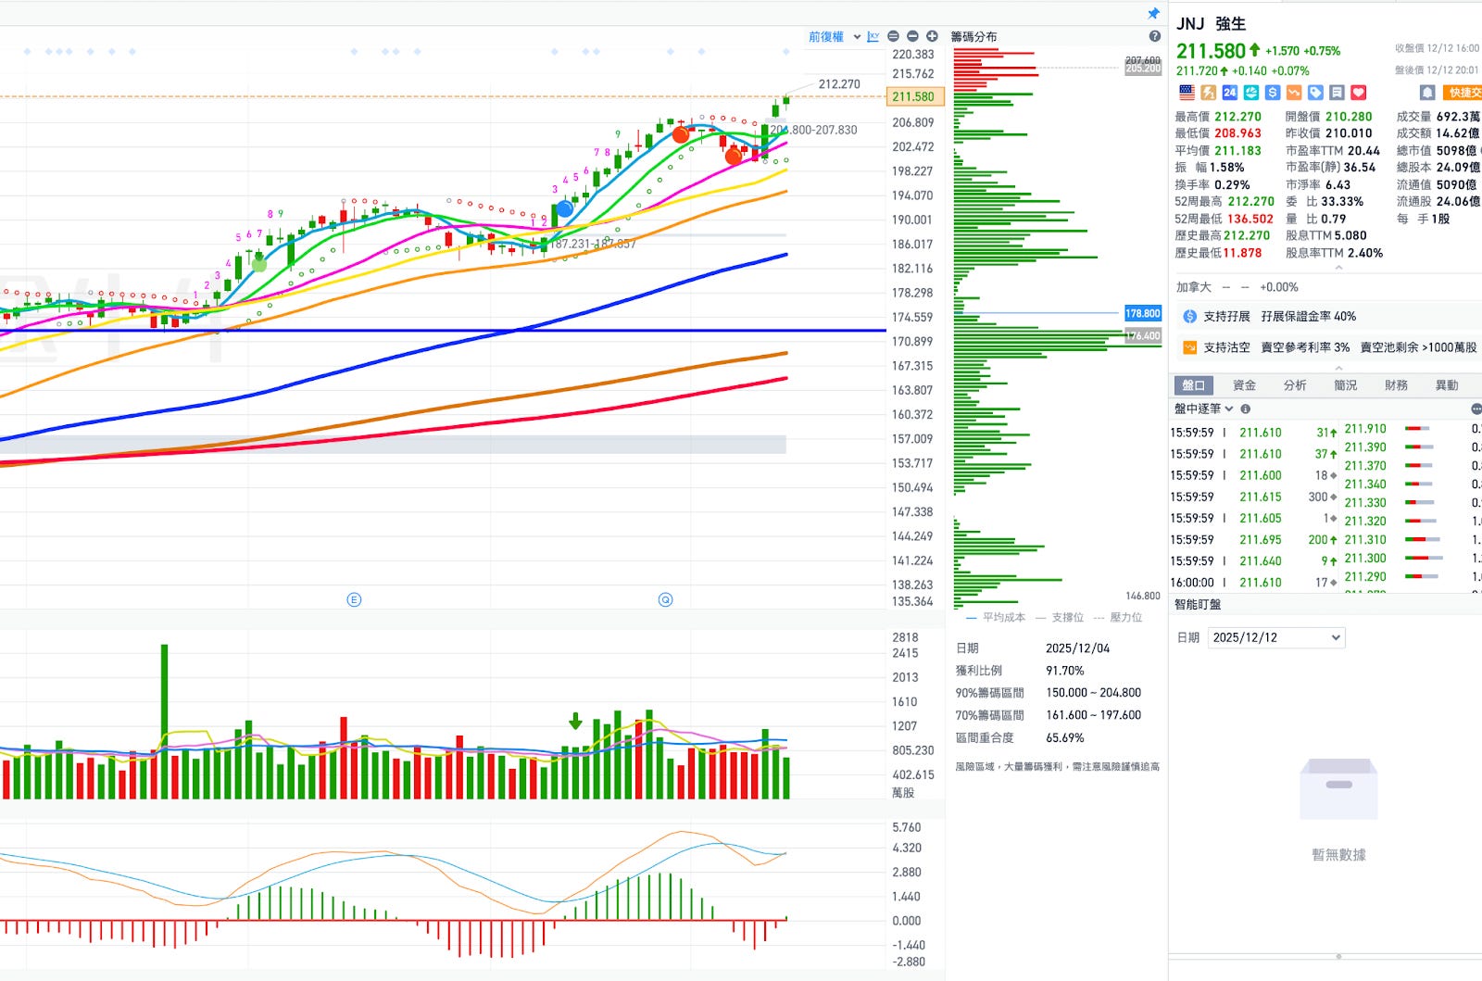Screen dimensions: 1482x981
Task: Click the 90%籌碼區間 150.000 ~ 204.800 value
Action: point(1093,693)
